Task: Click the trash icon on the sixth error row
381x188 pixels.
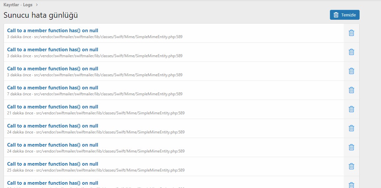Action: [351, 128]
